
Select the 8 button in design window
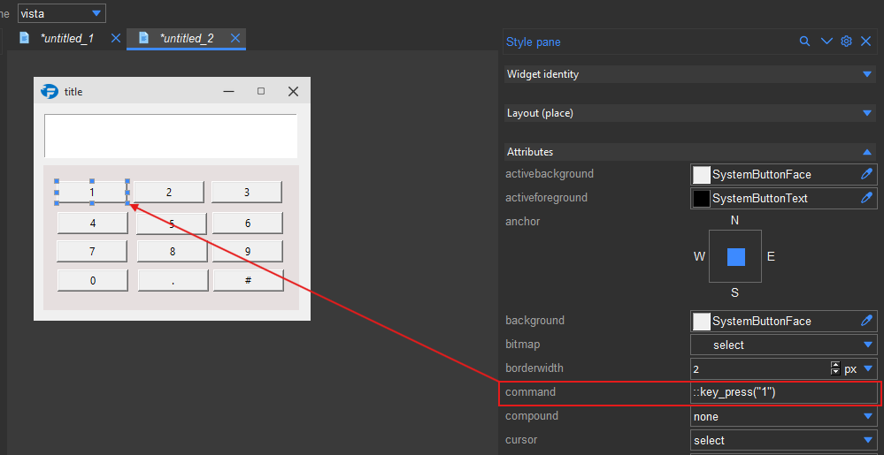173,252
